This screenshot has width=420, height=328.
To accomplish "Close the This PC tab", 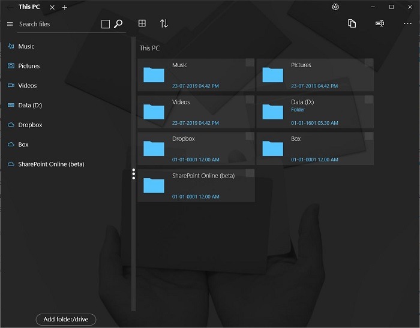I will click(52, 8).
